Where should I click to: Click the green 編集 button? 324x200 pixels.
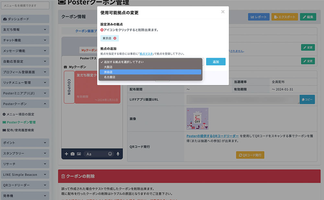pos(308,17)
